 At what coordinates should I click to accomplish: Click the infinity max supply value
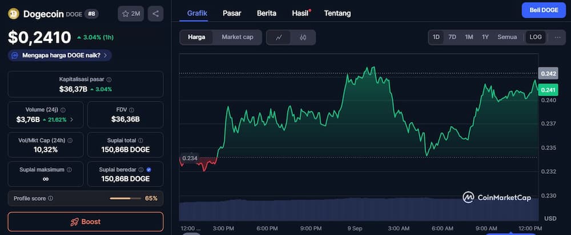point(46,179)
